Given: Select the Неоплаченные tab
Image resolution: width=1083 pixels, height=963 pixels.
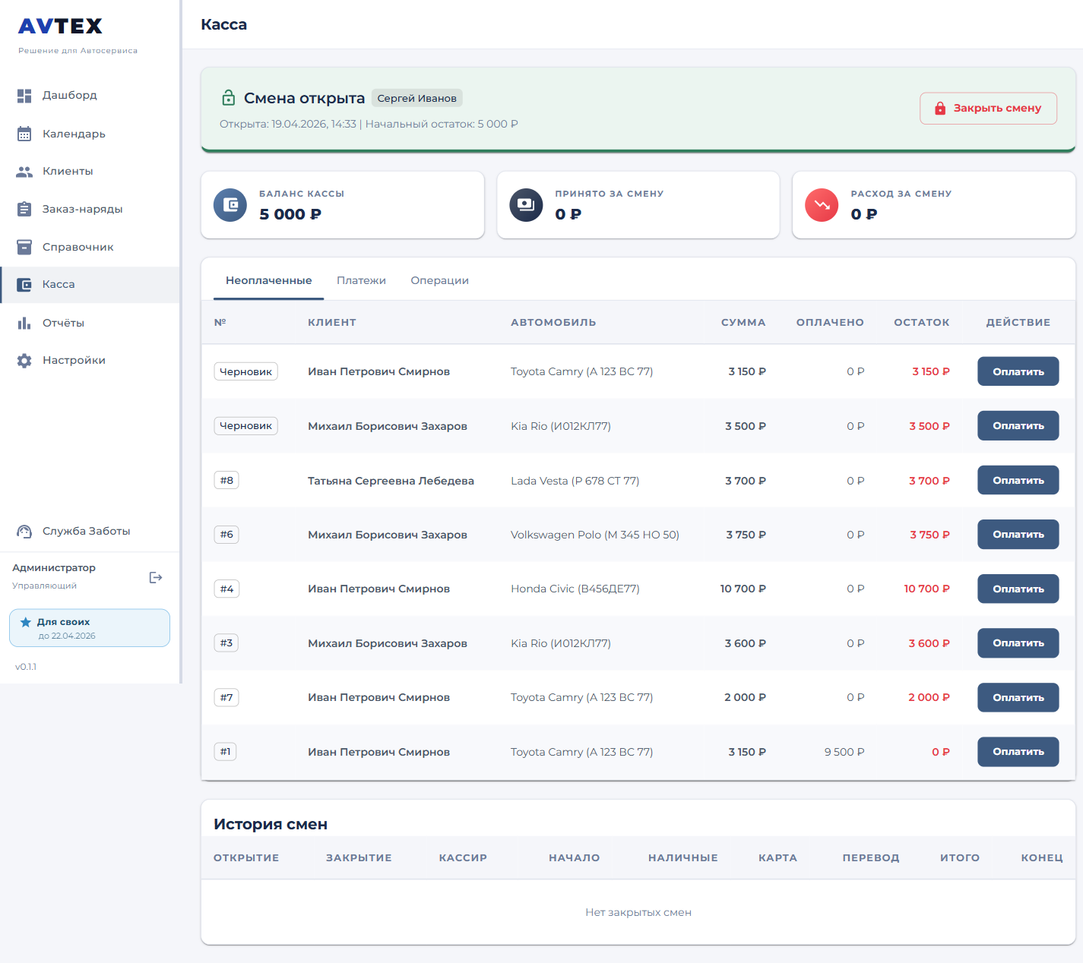Looking at the screenshot, I should pos(268,281).
